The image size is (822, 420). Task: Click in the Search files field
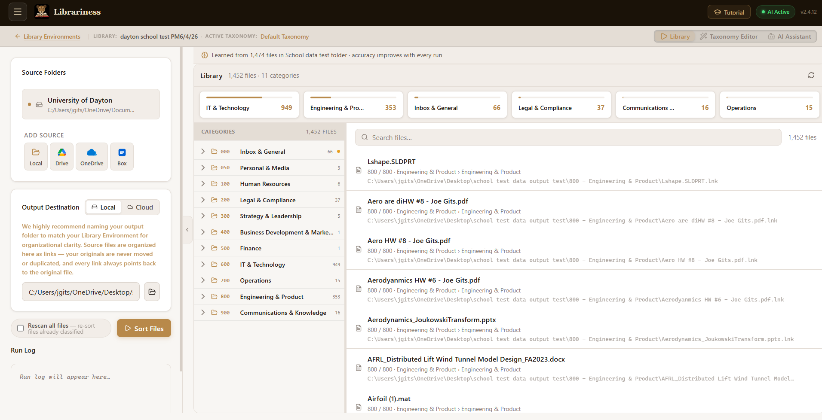pos(568,137)
